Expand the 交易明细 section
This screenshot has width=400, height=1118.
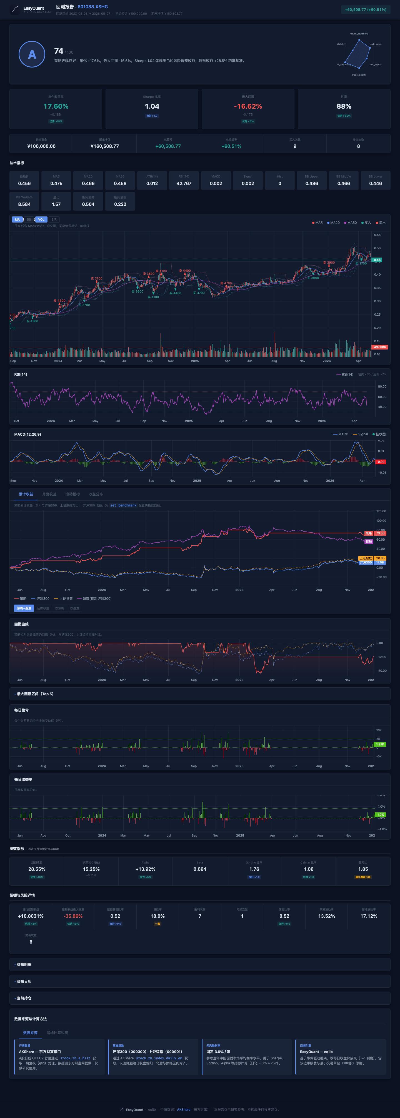pyautogui.click(x=200, y=964)
